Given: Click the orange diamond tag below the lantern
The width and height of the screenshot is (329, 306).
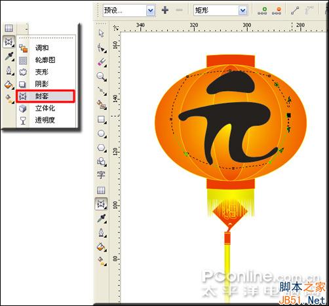Looking at the screenshot, I should 230,212.
